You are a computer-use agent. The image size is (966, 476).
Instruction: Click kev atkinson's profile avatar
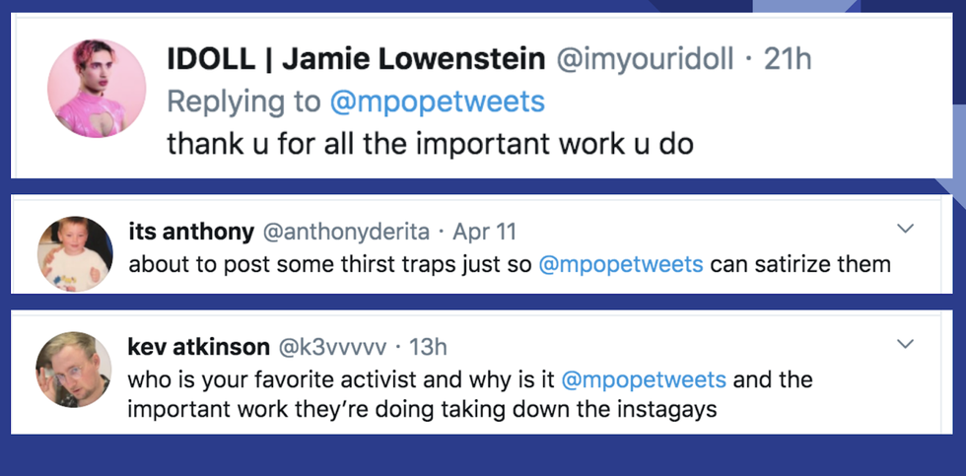coord(75,369)
